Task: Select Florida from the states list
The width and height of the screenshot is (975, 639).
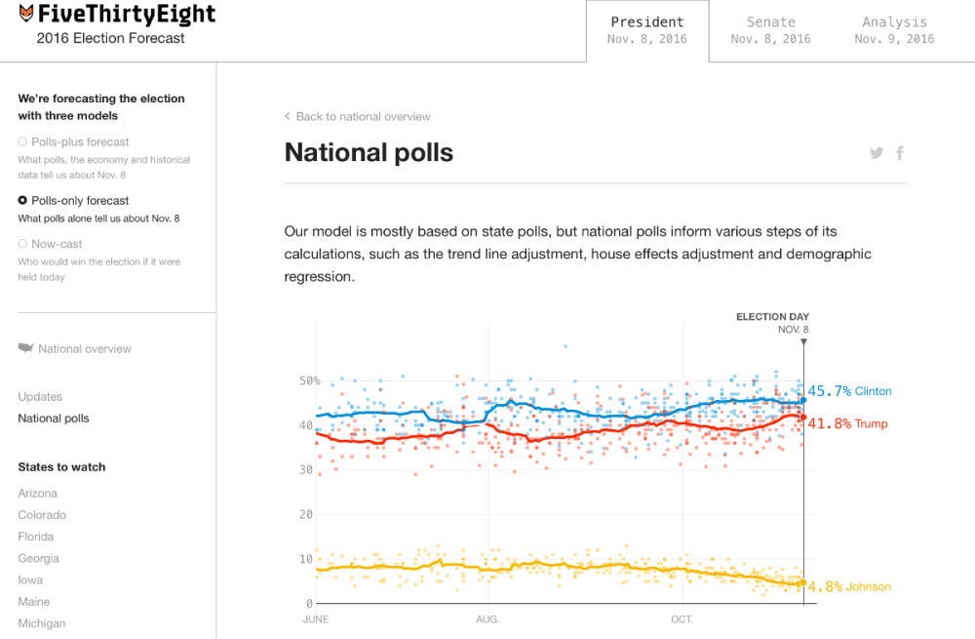Action: point(37,537)
